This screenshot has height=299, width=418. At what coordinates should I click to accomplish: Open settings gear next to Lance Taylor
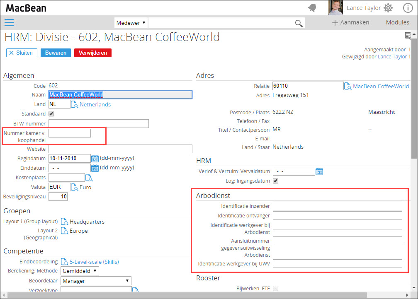click(x=388, y=8)
